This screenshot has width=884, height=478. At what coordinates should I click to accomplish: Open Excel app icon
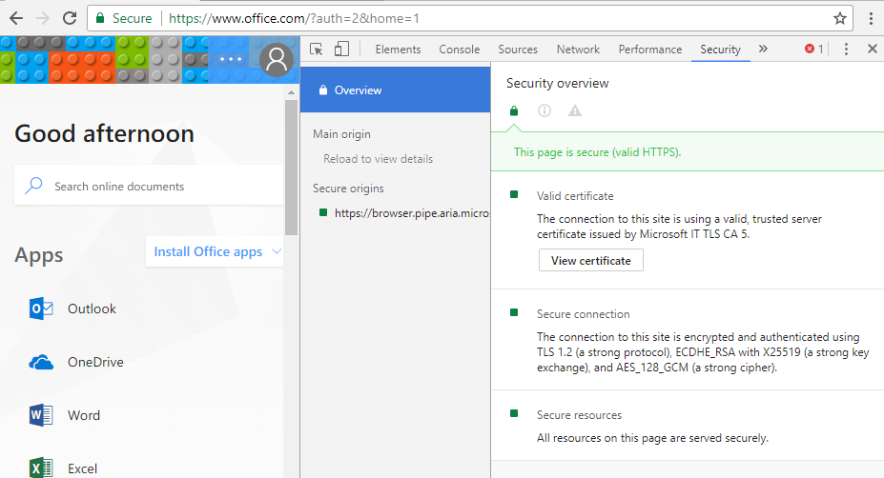click(x=41, y=468)
